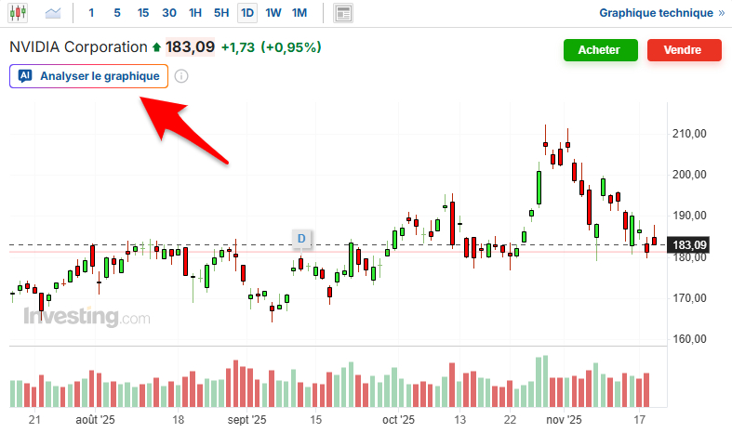Click the info icon beside Analyser le graphique
This screenshot has width=732, height=433.
coord(181,76)
